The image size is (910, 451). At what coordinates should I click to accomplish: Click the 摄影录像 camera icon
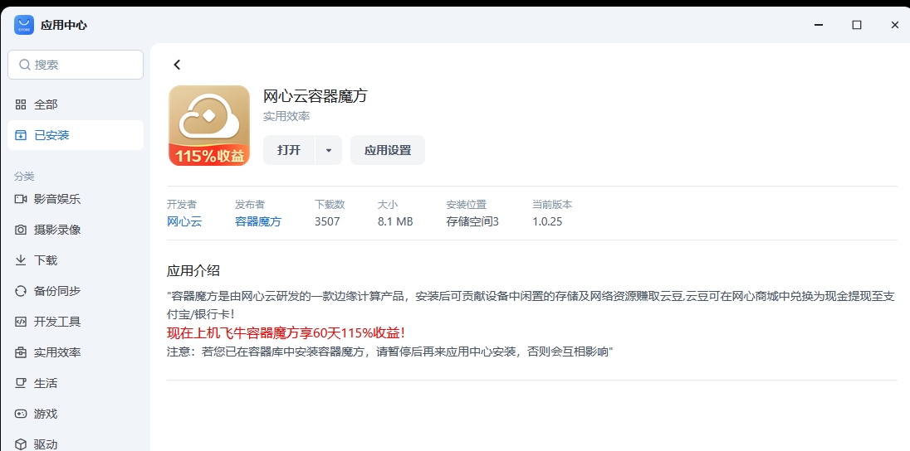tap(21, 230)
